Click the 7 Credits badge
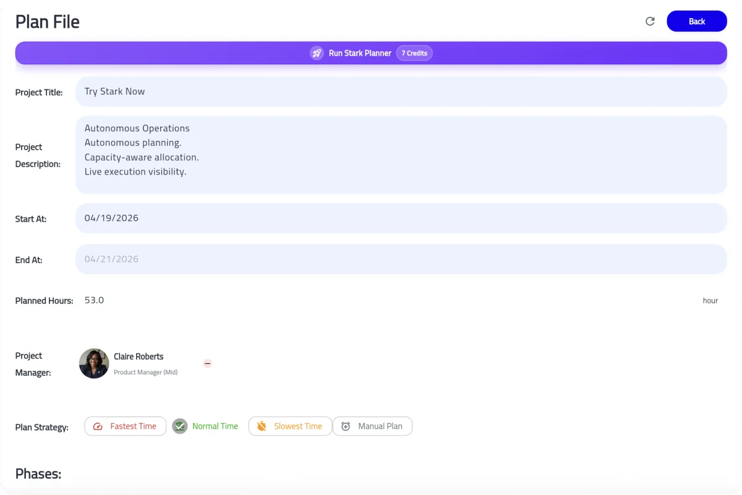The height and width of the screenshot is (495, 742). tap(414, 53)
